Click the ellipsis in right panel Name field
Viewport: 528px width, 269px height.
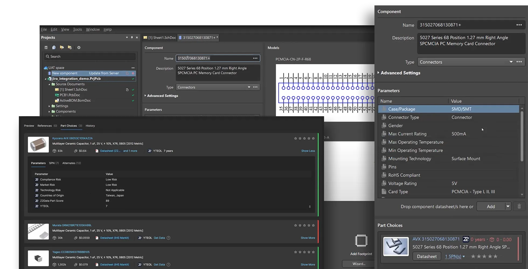519,25
